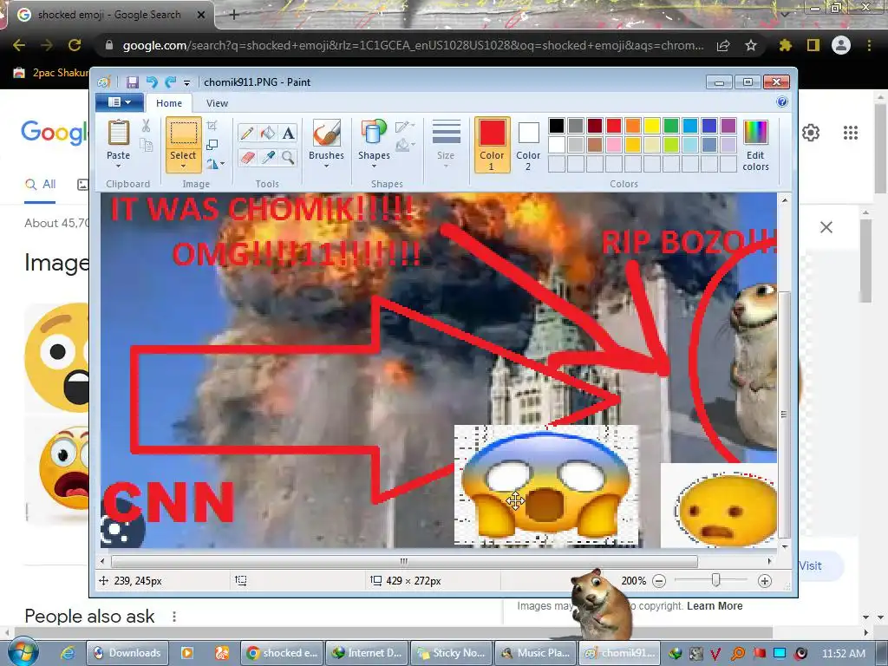Open Chrome extensions puzzle icon
The height and width of the screenshot is (666, 888).
[x=785, y=45]
